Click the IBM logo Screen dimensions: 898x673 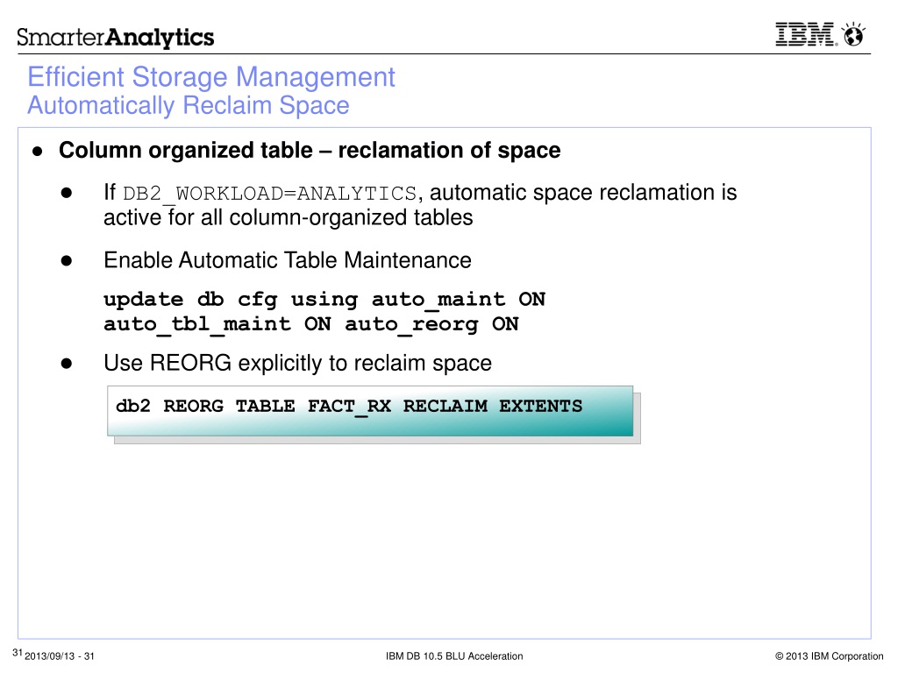click(806, 34)
